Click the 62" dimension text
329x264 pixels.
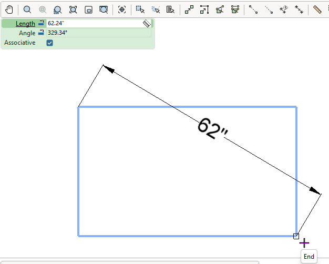212,128
